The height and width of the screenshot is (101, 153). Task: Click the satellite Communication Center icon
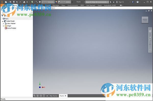tap(111, 2)
